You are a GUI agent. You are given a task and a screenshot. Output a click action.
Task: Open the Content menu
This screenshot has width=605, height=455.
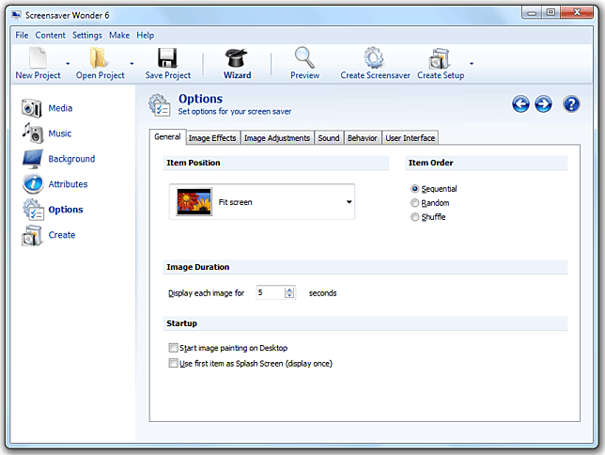click(50, 35)
